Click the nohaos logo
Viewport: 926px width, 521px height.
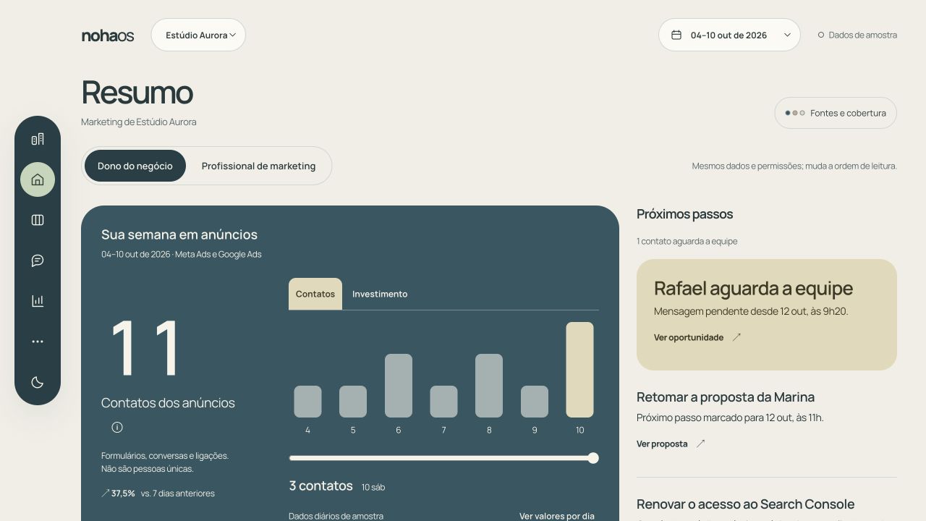point(108,35)
